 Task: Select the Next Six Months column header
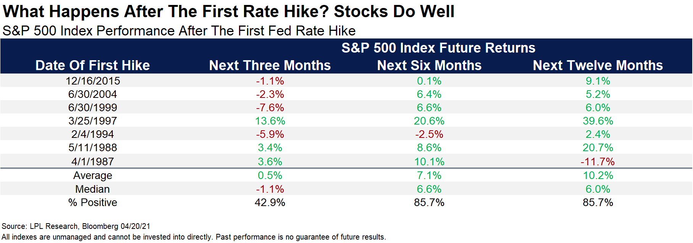[x=429, y=66]
